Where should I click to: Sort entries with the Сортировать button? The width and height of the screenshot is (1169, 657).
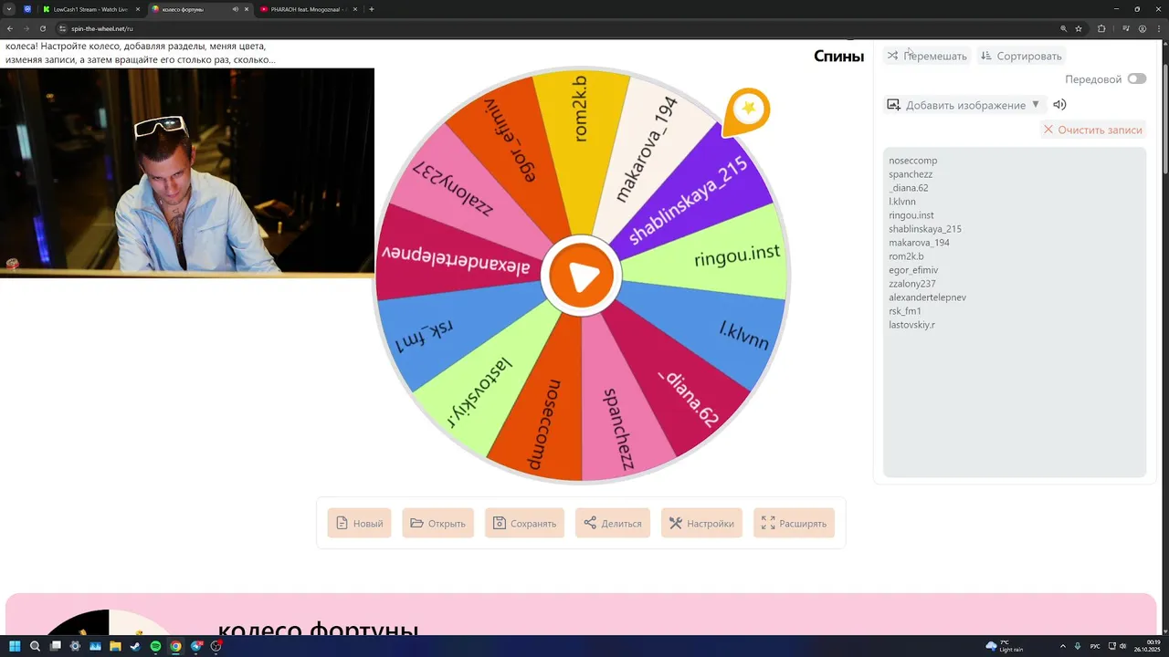click(1020, 56)
